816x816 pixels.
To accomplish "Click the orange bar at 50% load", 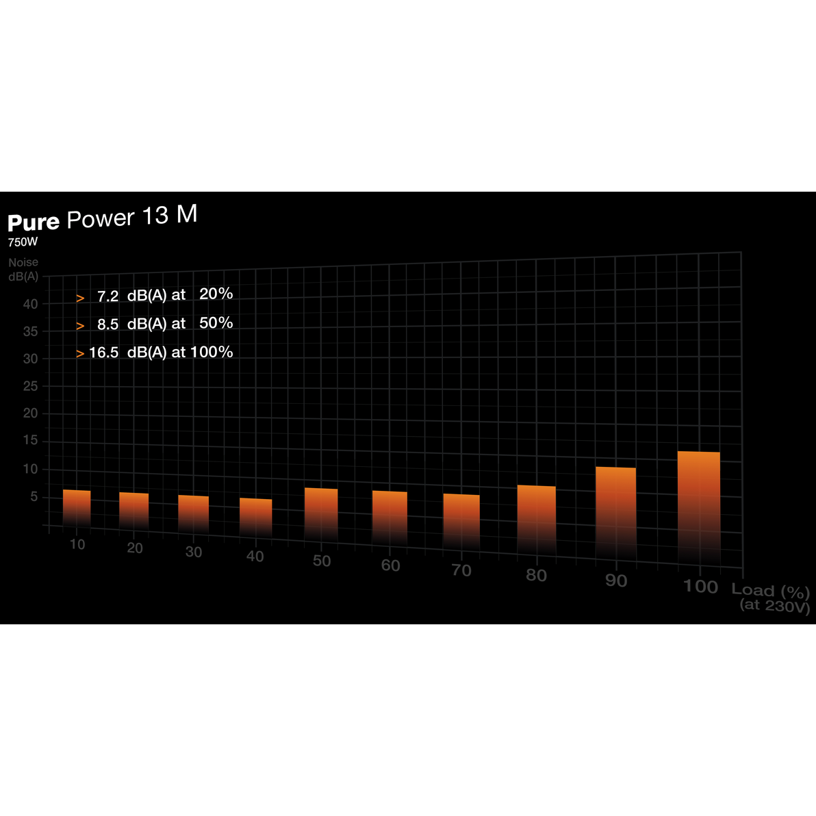I will [321, 515].
